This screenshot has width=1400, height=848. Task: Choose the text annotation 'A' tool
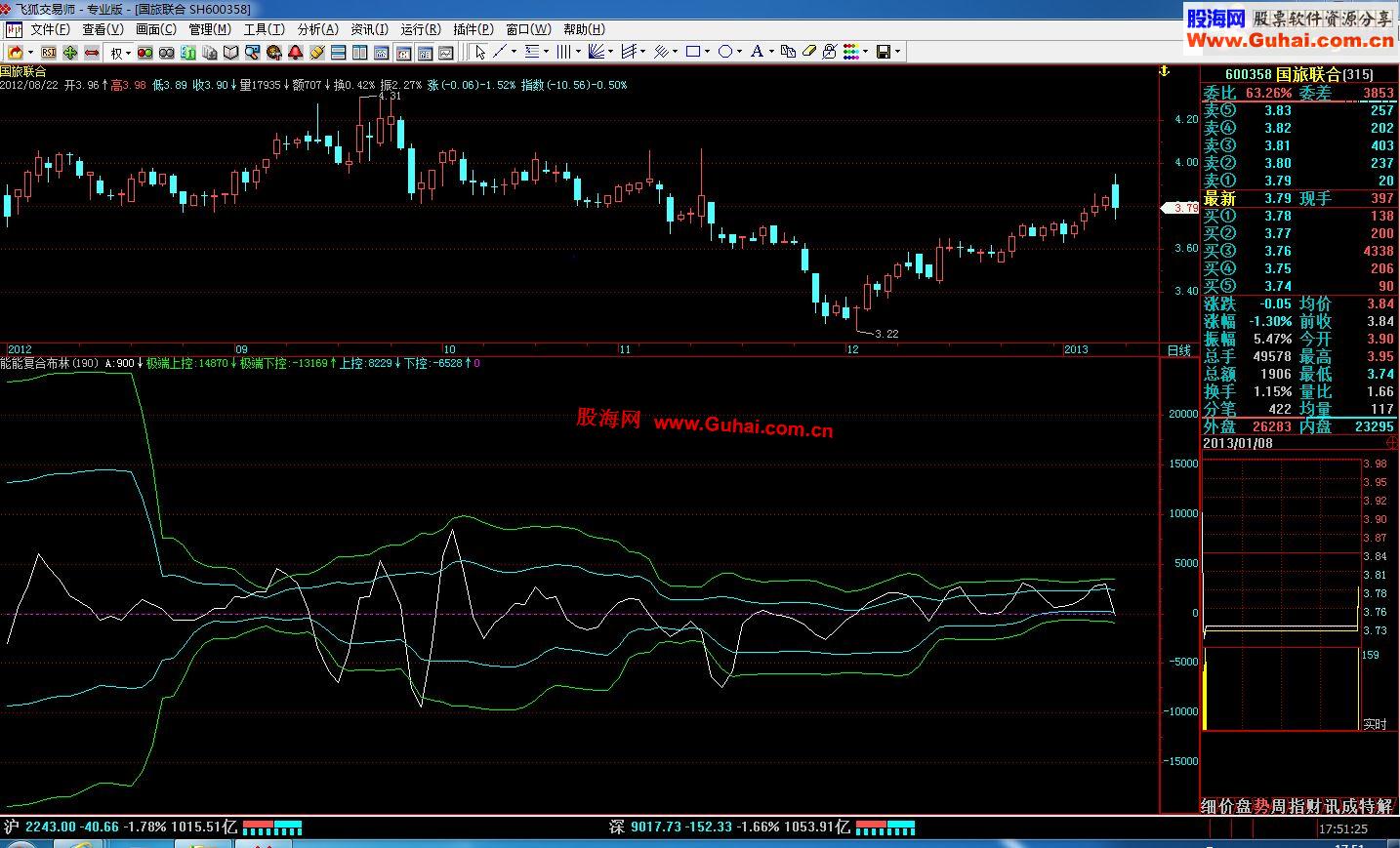coord(756,52)
